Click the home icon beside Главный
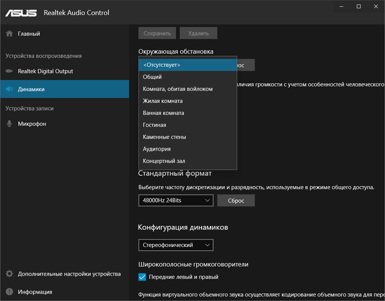The height and width of the screenshot is (301, 385). click(9, 34)
